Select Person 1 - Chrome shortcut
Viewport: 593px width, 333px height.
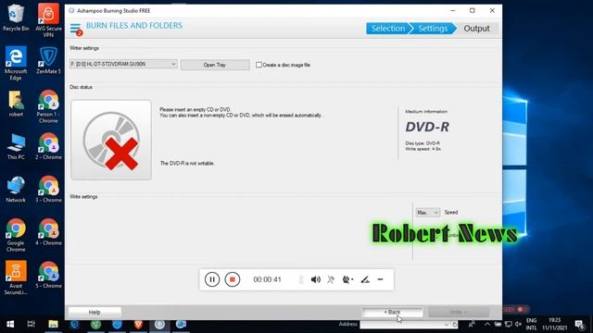tap(48, 106)
